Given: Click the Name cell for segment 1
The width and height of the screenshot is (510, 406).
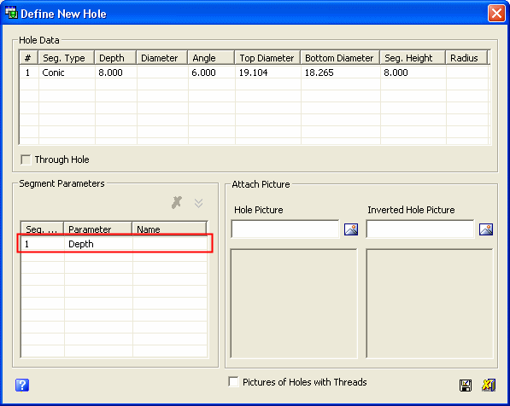Looking at the screenshot, I should click(x=170, y=244).
